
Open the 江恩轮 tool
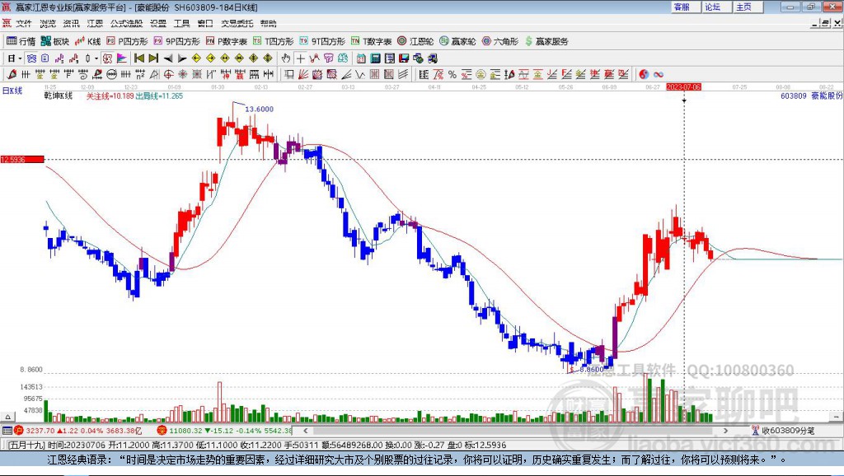415,41
